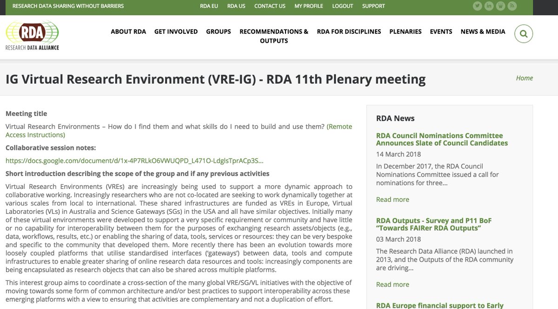Click the search magnifier icon
The image size is (558, 309).
point(524,34)
